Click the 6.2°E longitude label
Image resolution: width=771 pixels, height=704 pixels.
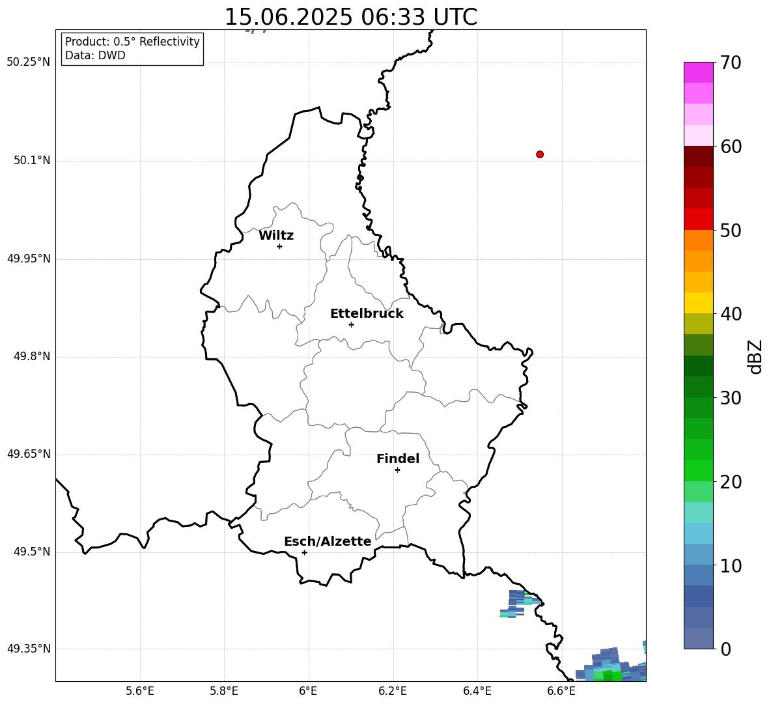coord(393,691)
